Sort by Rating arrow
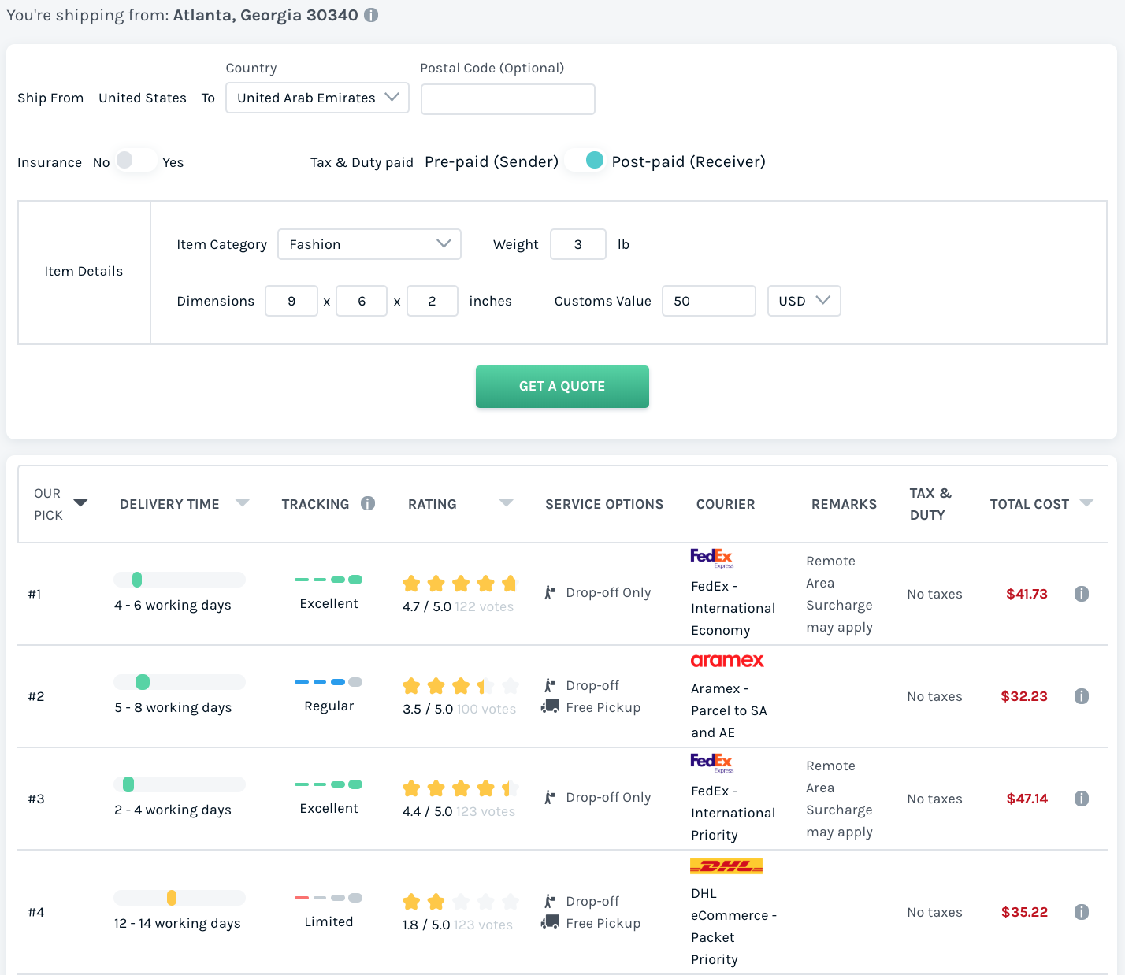Viewport: 1125px width, 975px height. click(507, 502)
